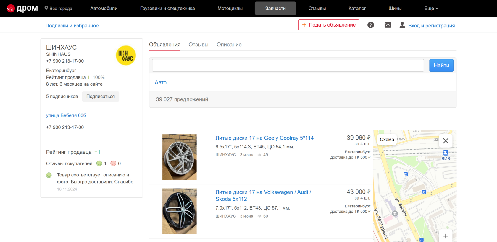Screen dimensions: 497x242
Task: Open Литые диски 17 на Geely Coolray listing
Action: point(264,138)
